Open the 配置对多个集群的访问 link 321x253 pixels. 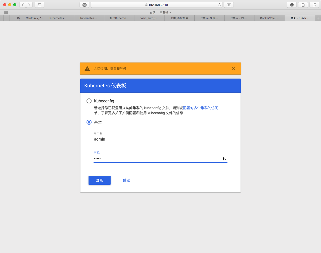201,108
